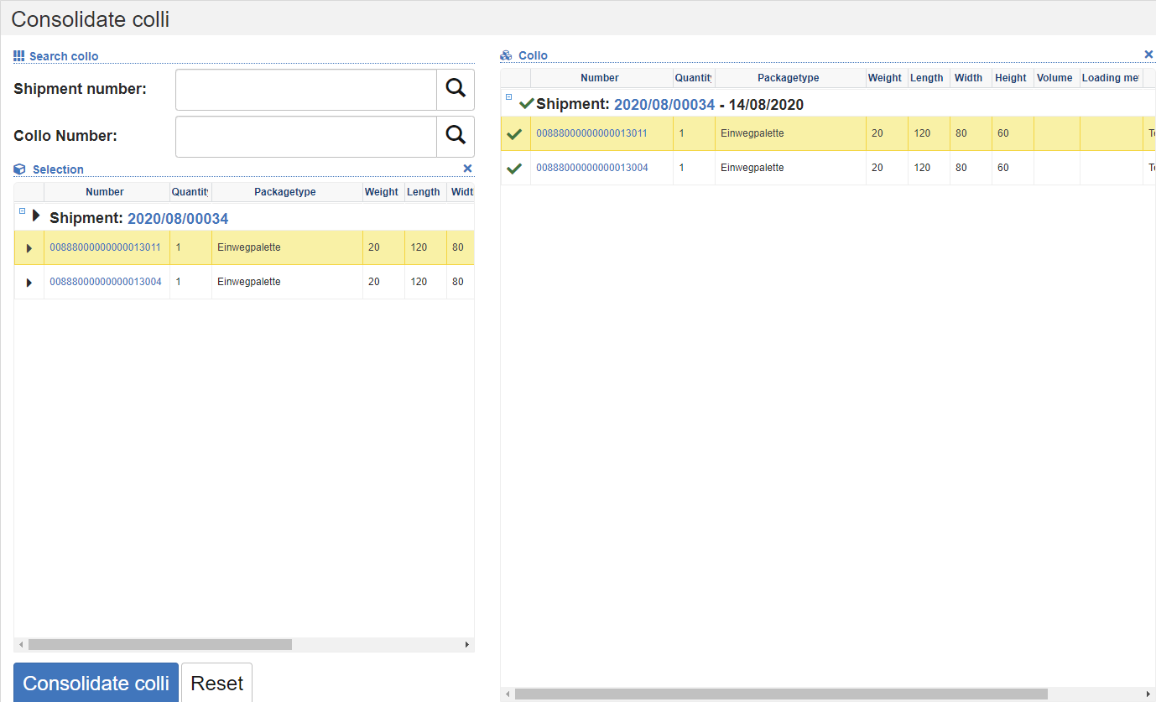Click the Search collo grid icon
This screenshot has width=1156, height=702.
coord(19,56)
